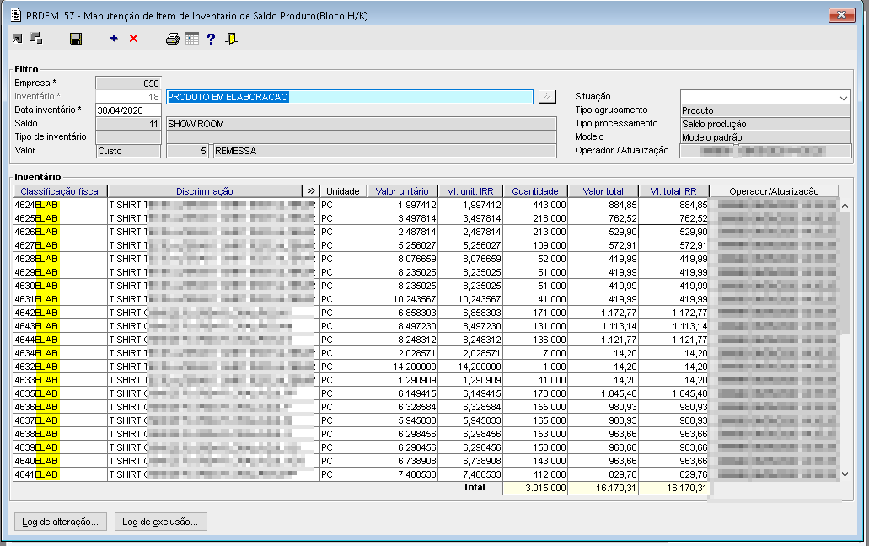Click unit value 14,200000 in Valor unitário
The height and width of the screenshot is (546, 869).
[x=402, y=367]
